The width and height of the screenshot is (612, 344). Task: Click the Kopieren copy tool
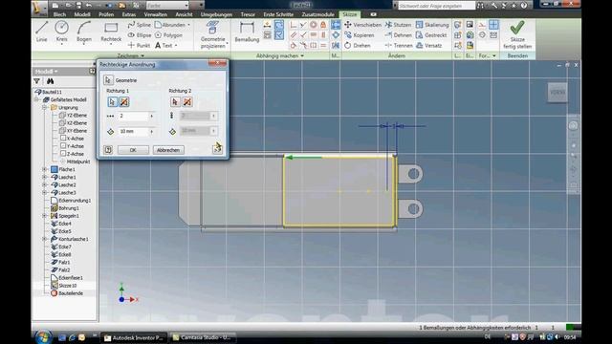[360, 35]
